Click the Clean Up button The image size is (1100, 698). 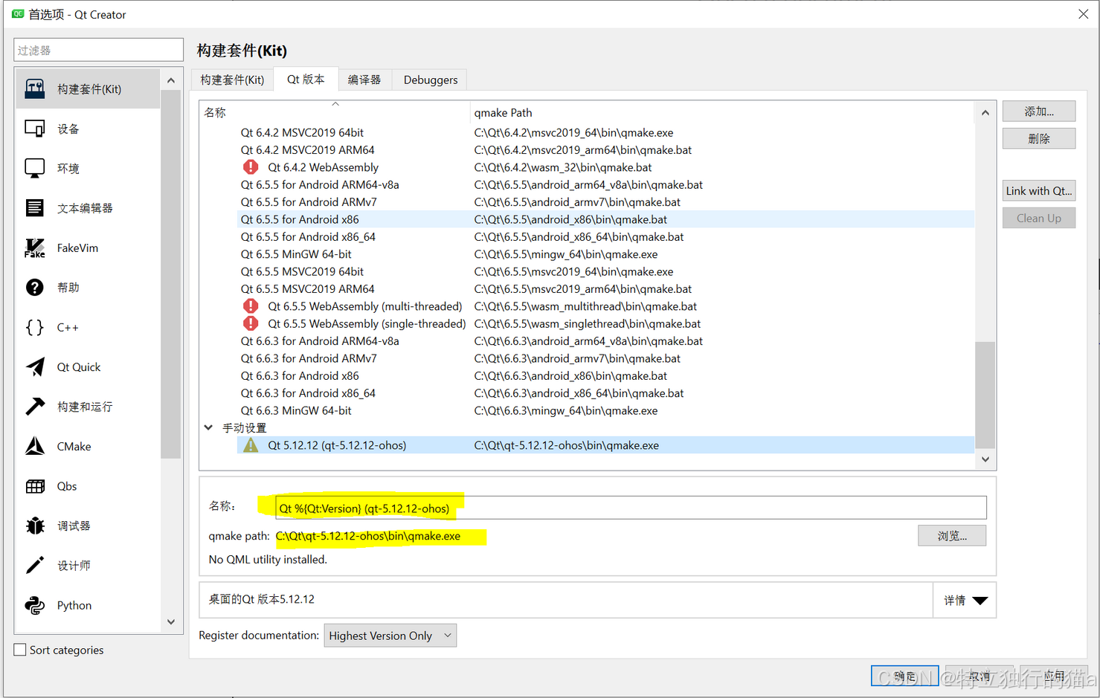coord(1039,218)
